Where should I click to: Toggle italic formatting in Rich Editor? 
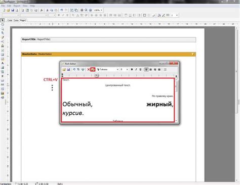tap(136, 69)
